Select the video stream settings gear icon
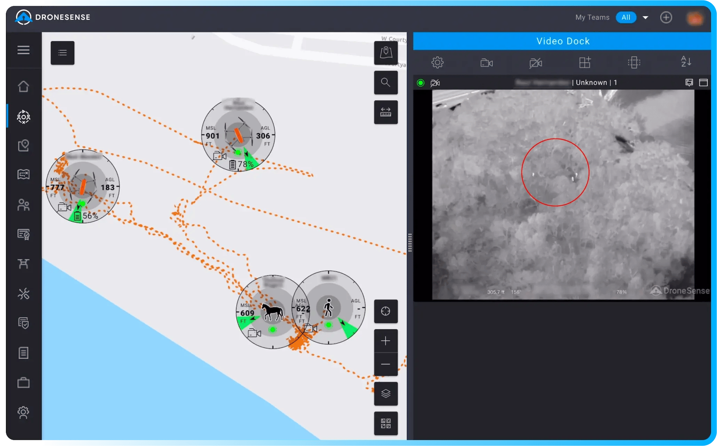 [438, 62]
